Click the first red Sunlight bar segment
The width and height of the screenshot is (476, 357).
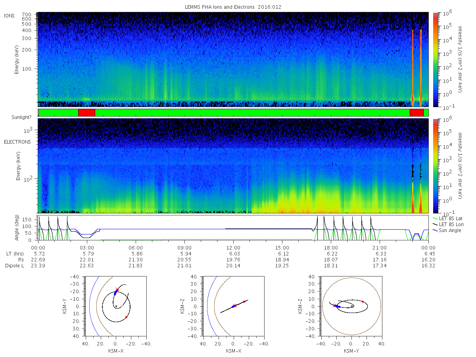coord(86,113)
